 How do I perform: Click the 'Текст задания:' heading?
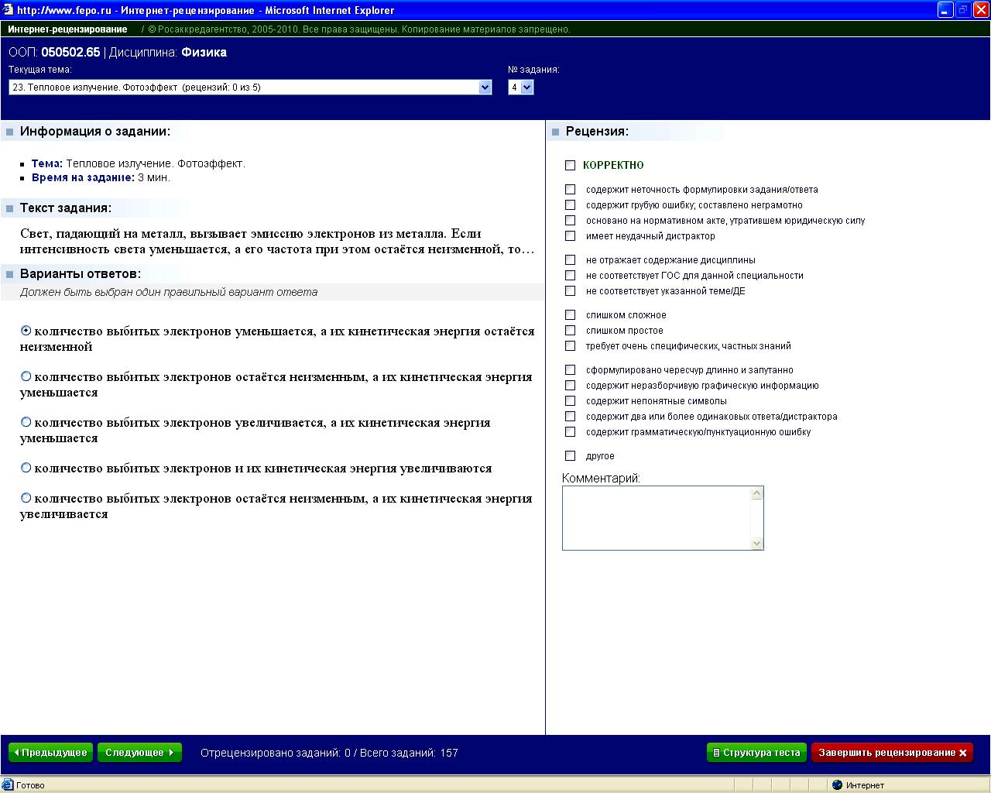click(x=66, y=208)
